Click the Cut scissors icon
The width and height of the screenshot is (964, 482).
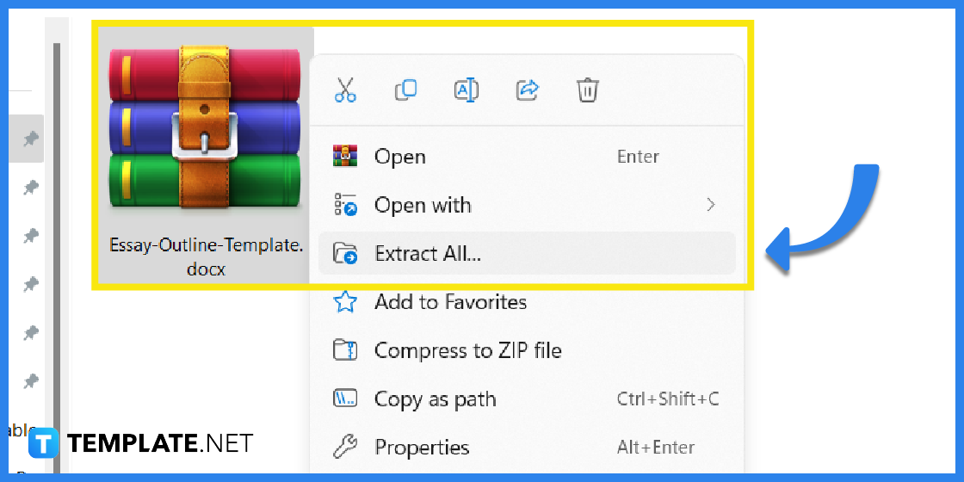tap(345, 90)
